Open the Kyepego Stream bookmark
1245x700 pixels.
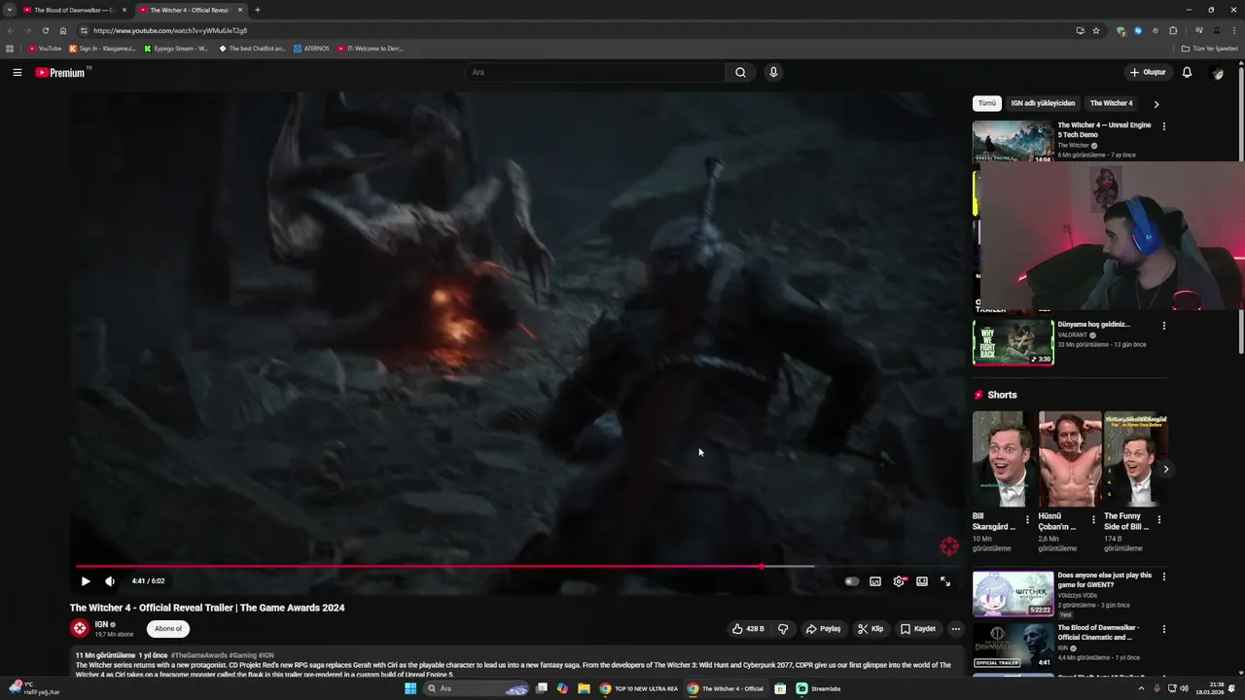pos(176,48)
